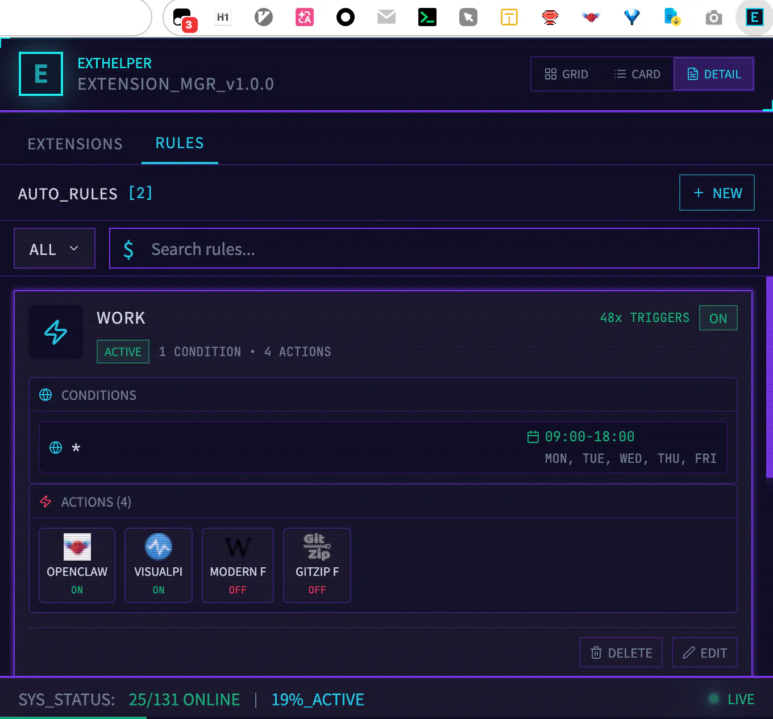The width and height of the screenshot is (773, 719).
Task: Toggle VISUALPI action card
Action: click(x=159, y=565)
